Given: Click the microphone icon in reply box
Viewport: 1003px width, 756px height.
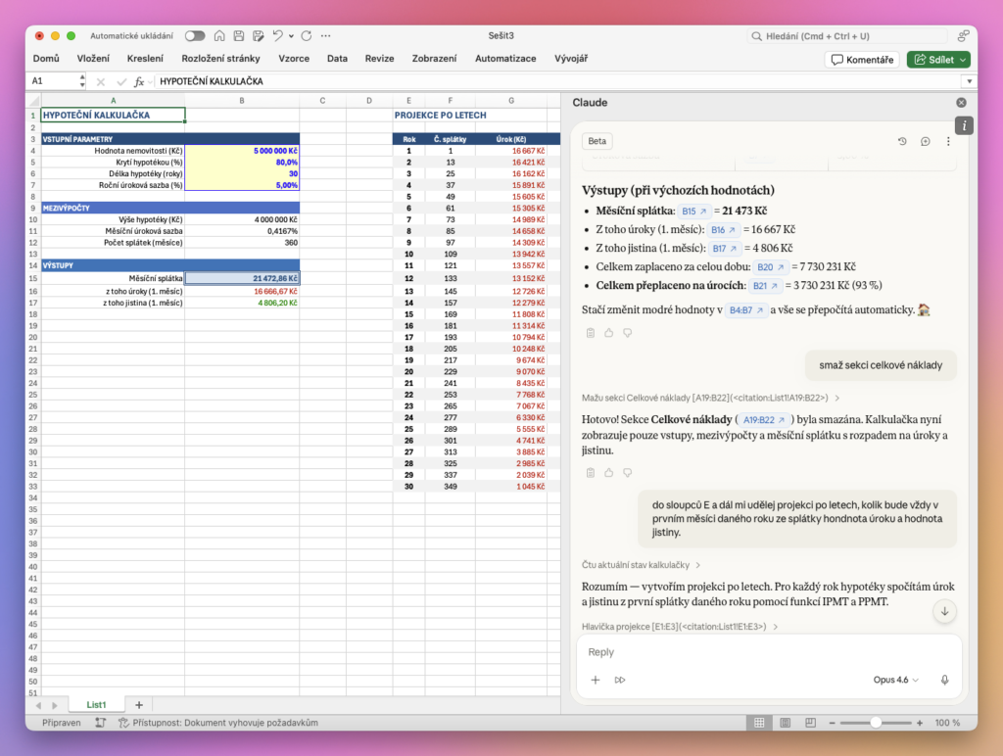Looking at the screenshot, I should click(944, 680).
